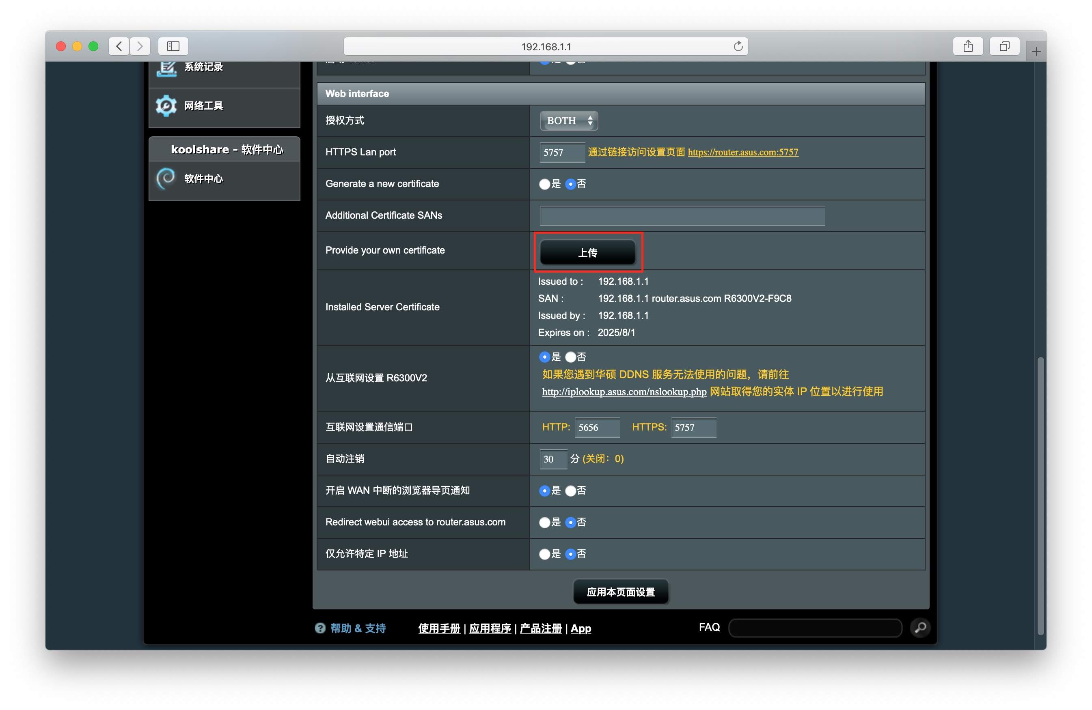Select 是 for 仅允许特定 IP 地址
This screenshot has width=1092, height=710.
[x=545, y=555]
